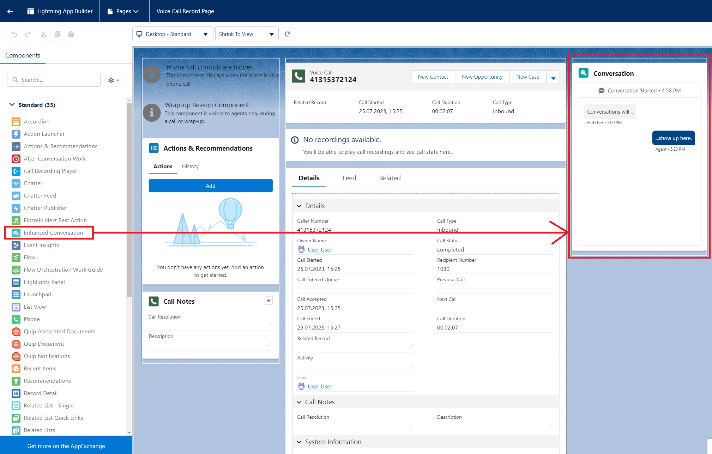
Task: Collapse the Details section chevron
Action: [299, 206]
